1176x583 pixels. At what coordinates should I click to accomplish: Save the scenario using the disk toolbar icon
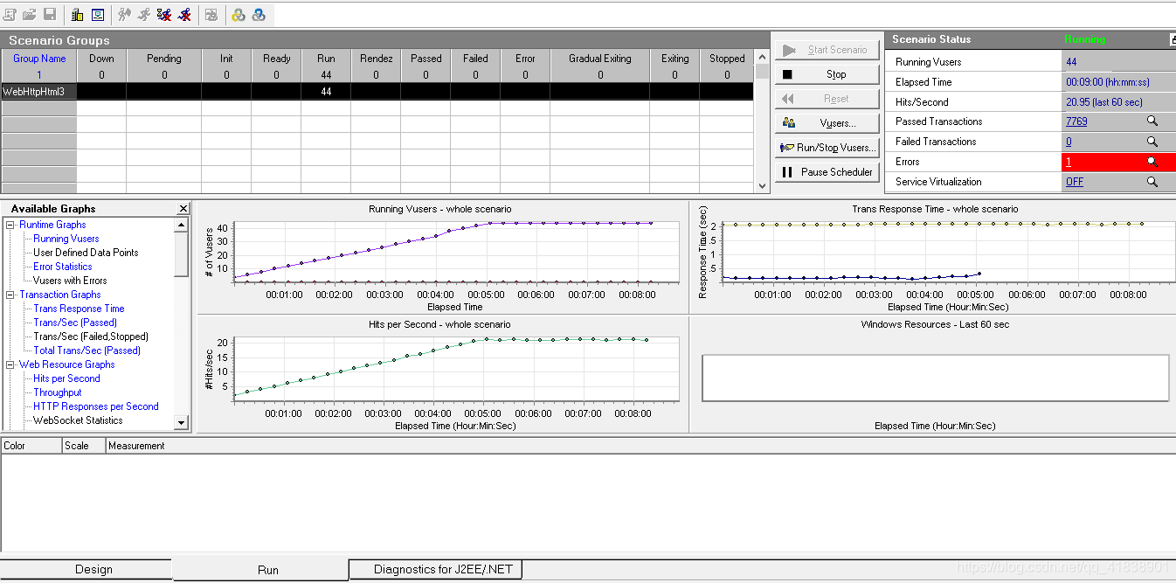coord(50,14)
